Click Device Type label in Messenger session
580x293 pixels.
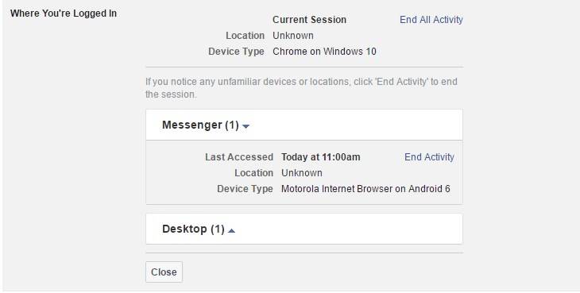(x=245, y=189)
